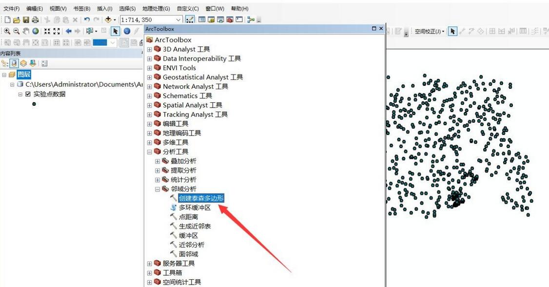Save the current map document

[26, 20]
